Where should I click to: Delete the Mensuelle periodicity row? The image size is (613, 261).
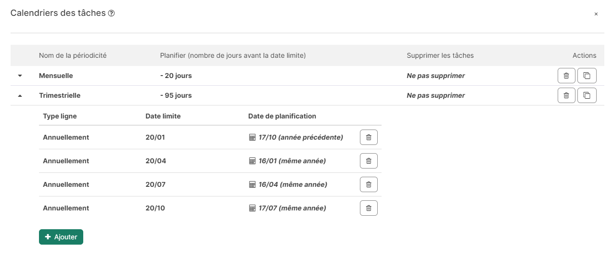(566, 76)
